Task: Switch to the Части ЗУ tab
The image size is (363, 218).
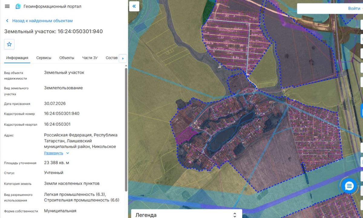Action: [90, 58]
